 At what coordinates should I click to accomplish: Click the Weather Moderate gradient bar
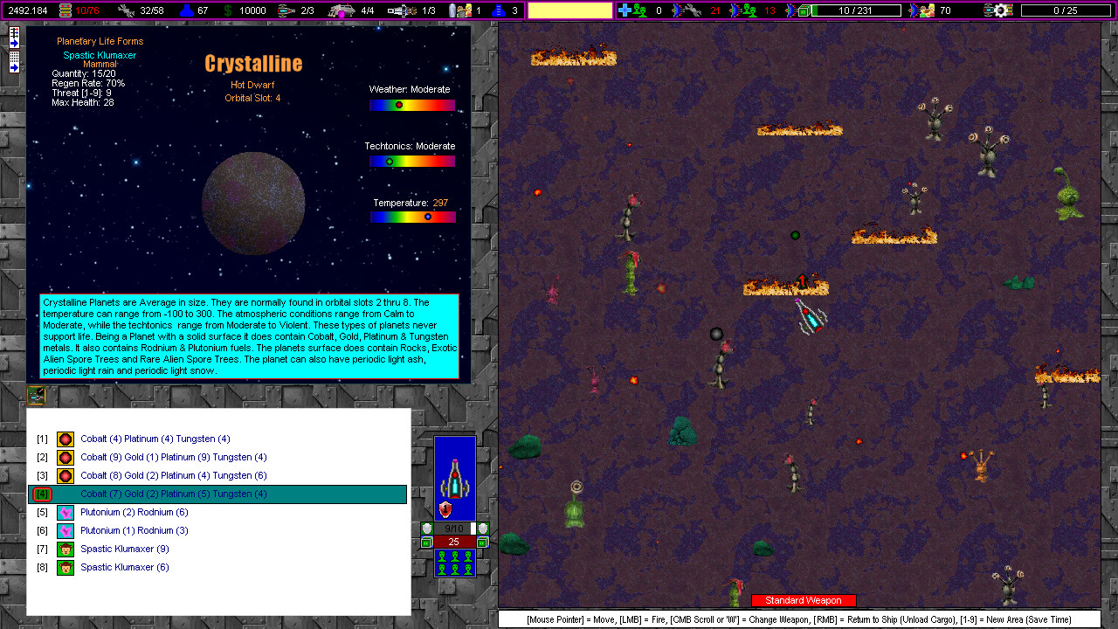click(412, 105)
